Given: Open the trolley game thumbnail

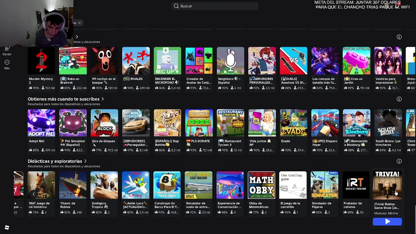Looking at the screenshot, I should 293,185.
